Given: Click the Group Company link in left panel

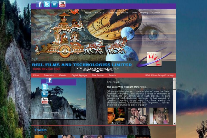Looking at the screenshot, I should [x=51, y=112].
